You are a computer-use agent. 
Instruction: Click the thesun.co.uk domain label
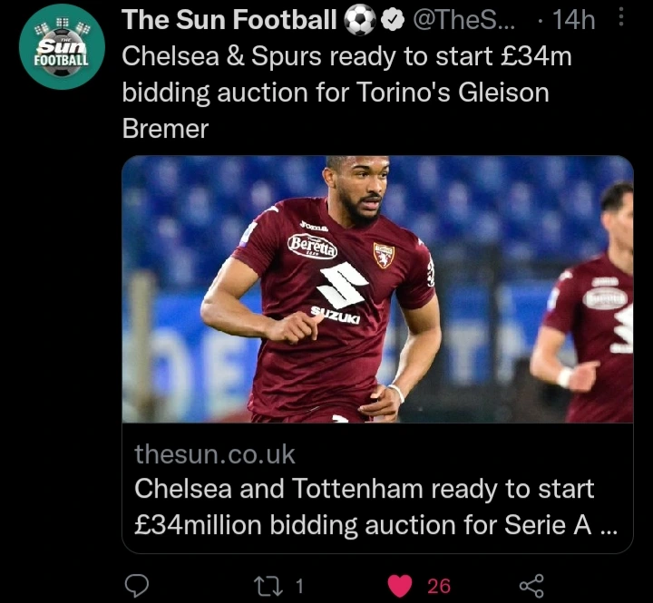[x=215, y=453]
